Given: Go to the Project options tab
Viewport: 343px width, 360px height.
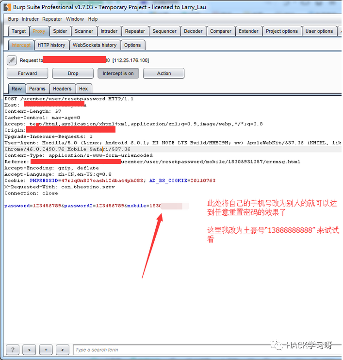Looking at the screenshot, I should tap(282, 31).
